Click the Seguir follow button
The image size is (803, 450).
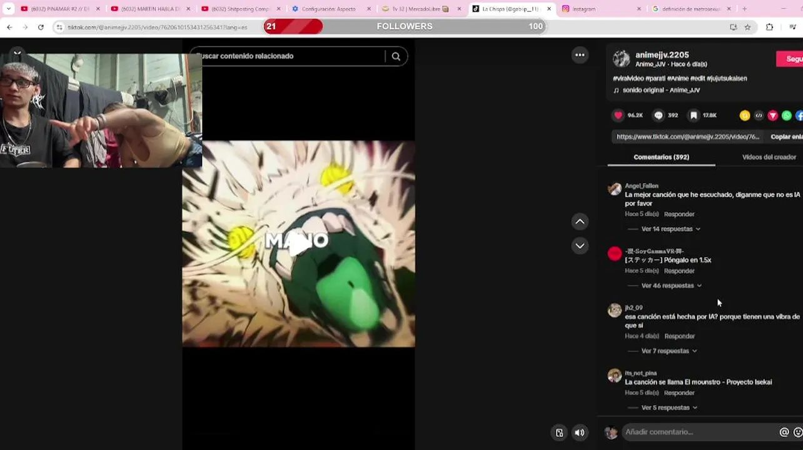(x=790, y=59)
